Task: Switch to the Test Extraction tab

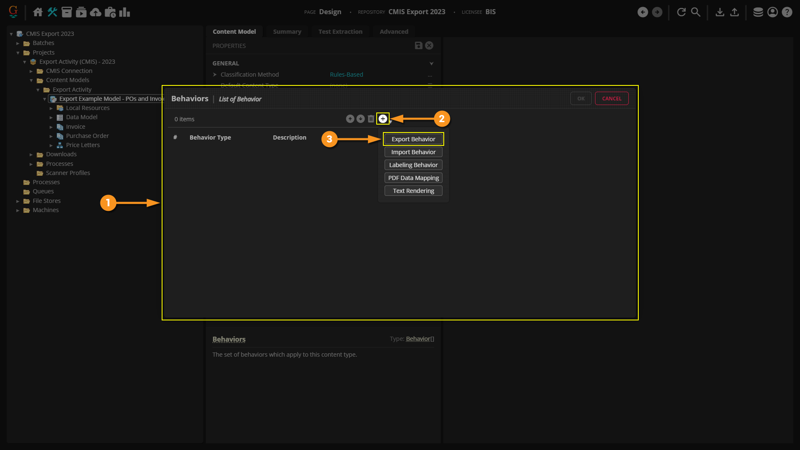Action: tap(340, 32)
